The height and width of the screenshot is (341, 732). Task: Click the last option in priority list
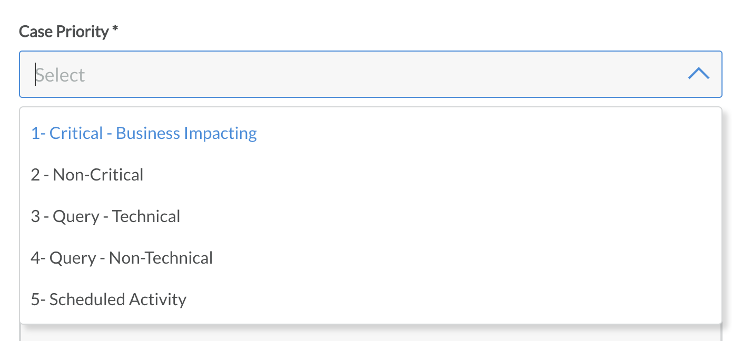[108, 299]
